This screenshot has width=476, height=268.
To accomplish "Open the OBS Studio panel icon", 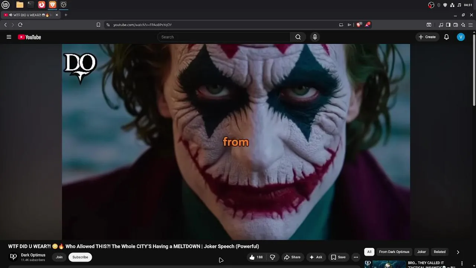I will pos(64,5).
